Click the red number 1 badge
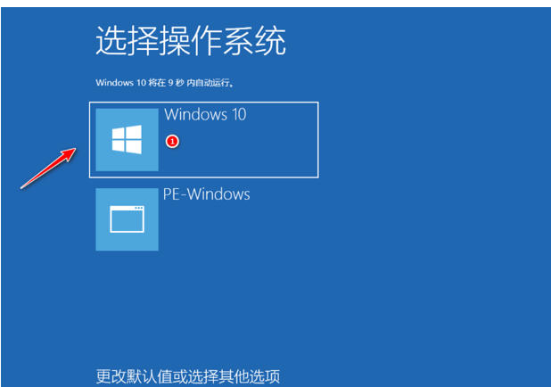This screenshot has width=551, height=387. (x=172, y=142)
